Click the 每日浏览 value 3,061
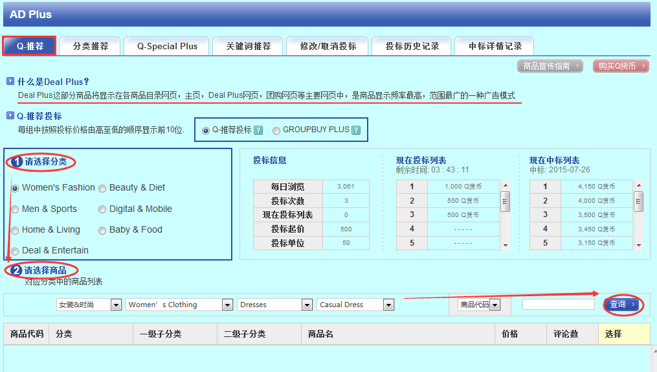 pos(346,186)
